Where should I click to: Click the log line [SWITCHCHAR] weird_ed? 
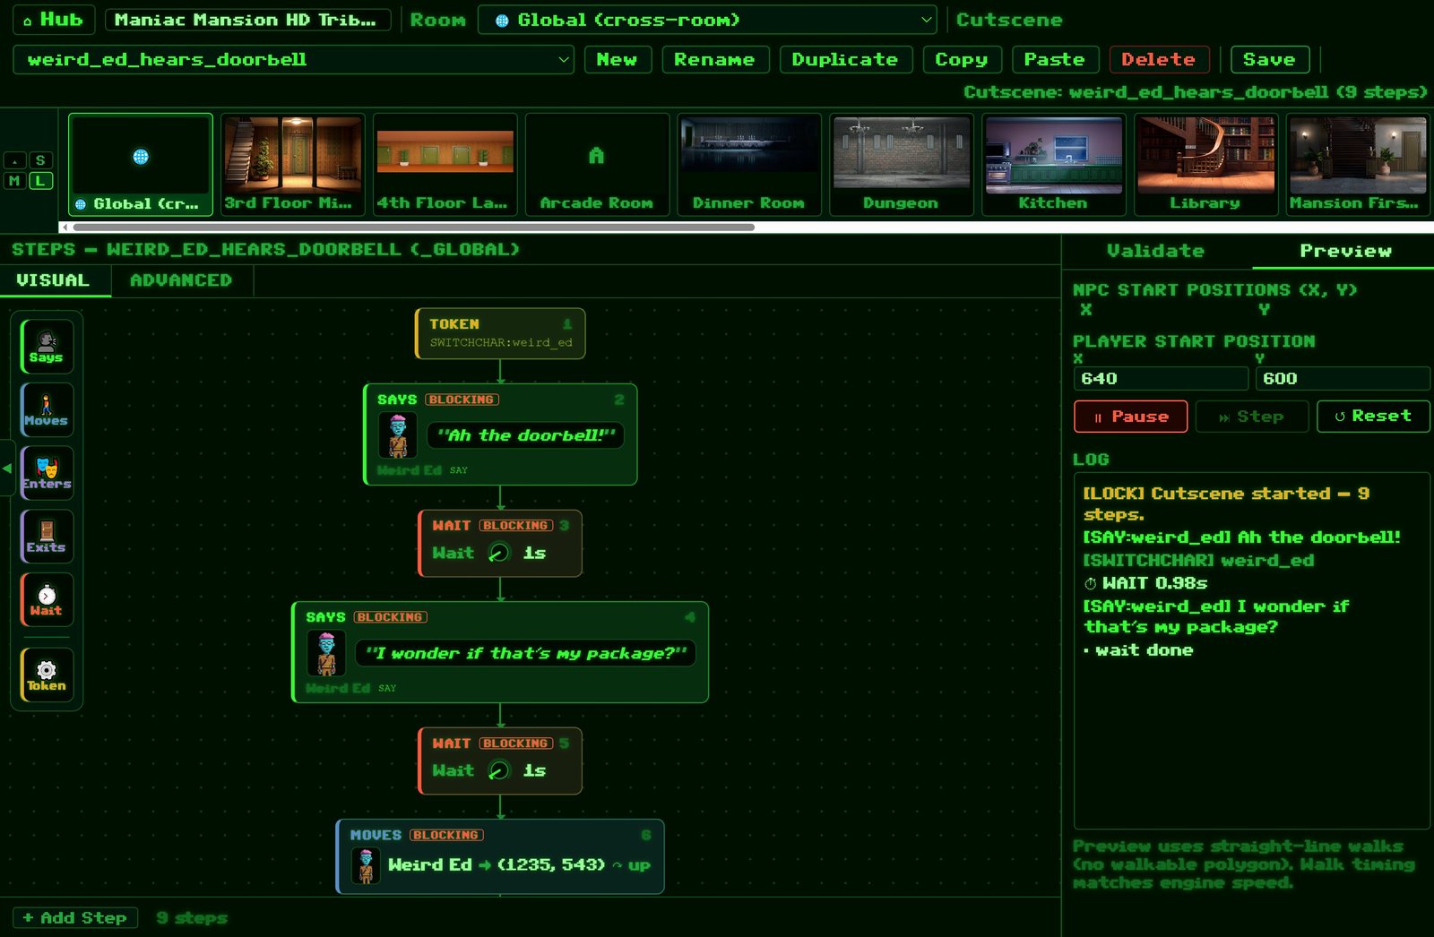[1198, 561]
